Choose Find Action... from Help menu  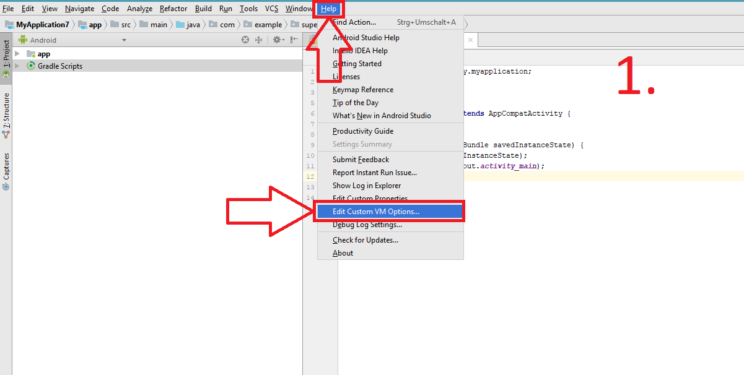click(390, 22)
